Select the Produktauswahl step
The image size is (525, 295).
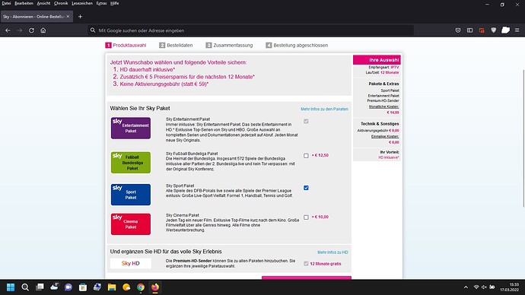[126, 45]
